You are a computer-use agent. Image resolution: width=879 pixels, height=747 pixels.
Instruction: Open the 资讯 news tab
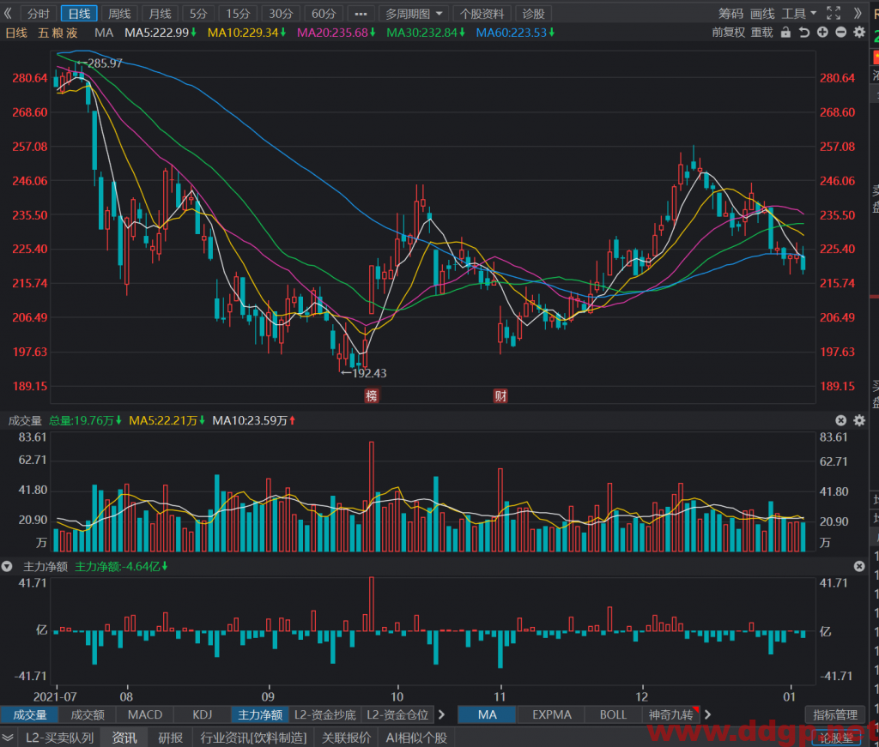tap(124, 738)
